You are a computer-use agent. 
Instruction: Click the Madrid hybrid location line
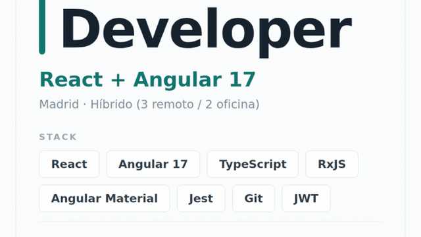click(149, 104)
